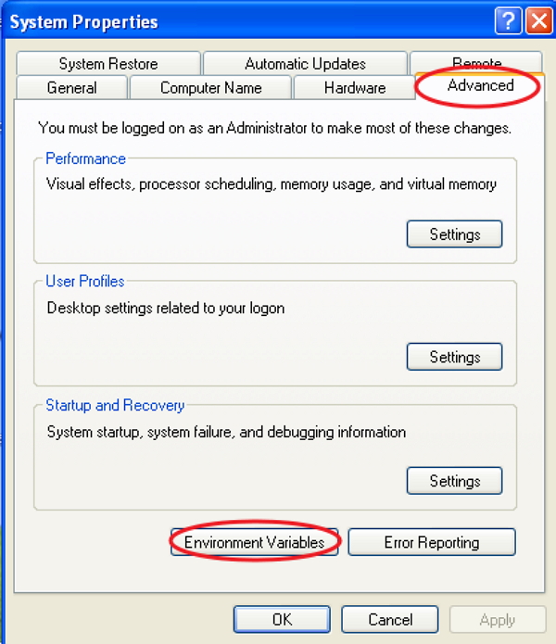Confirm with the OK button
This screenshot has width=556, height=644.
point(282,620)
